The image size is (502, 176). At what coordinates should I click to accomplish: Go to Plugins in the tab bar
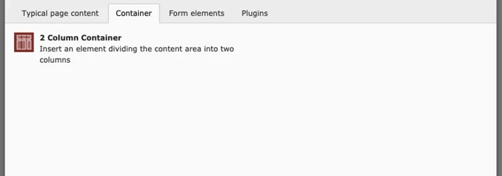coord(255,13)
